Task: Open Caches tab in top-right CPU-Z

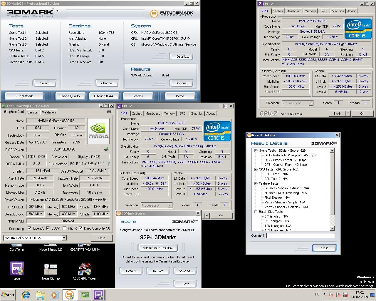Action: pos(278,11)
